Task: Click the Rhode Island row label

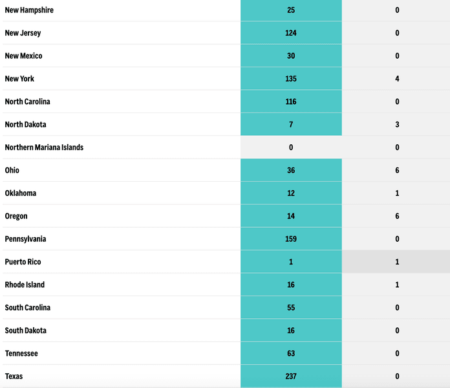Action: click(x=25, y=285)
